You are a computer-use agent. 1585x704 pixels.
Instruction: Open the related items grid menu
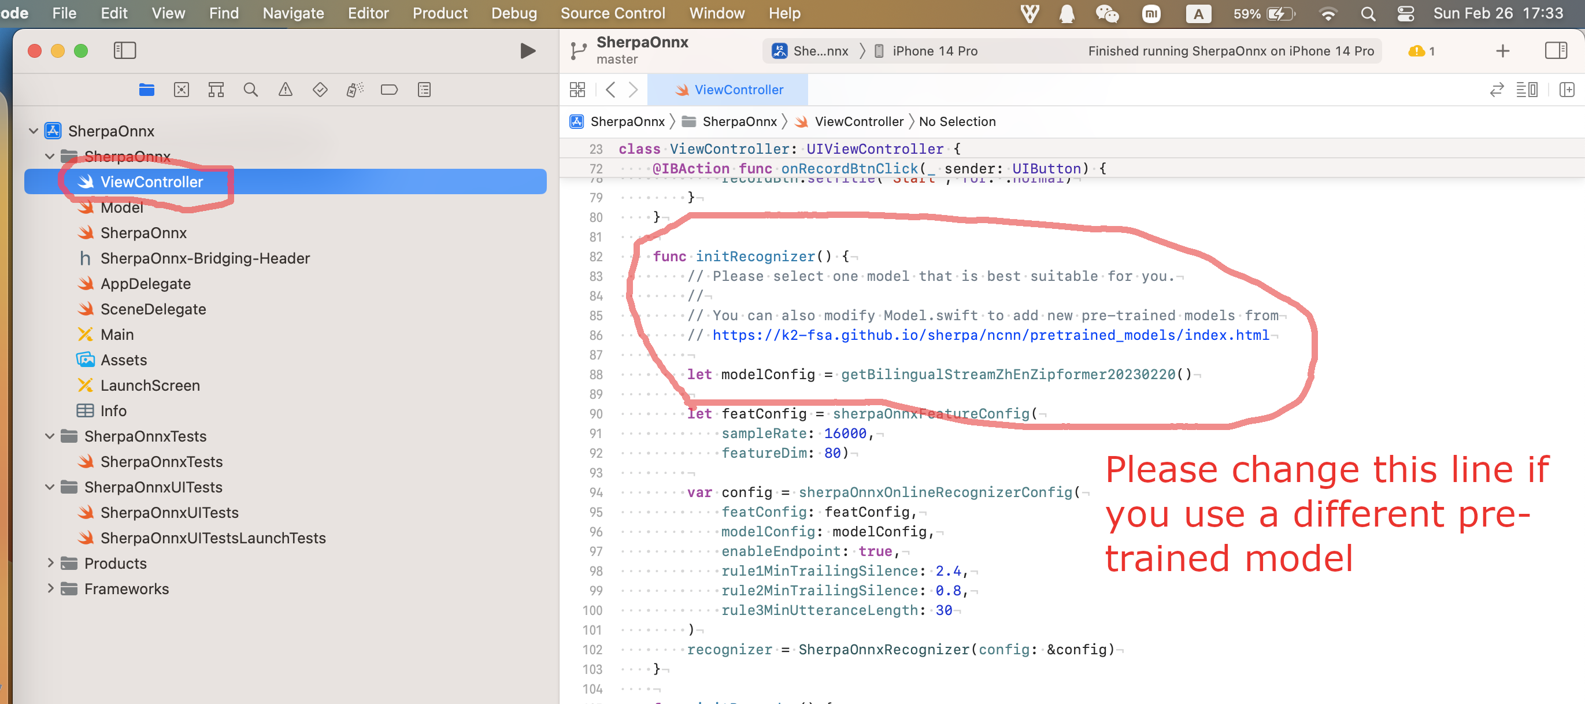coord(577,90)
